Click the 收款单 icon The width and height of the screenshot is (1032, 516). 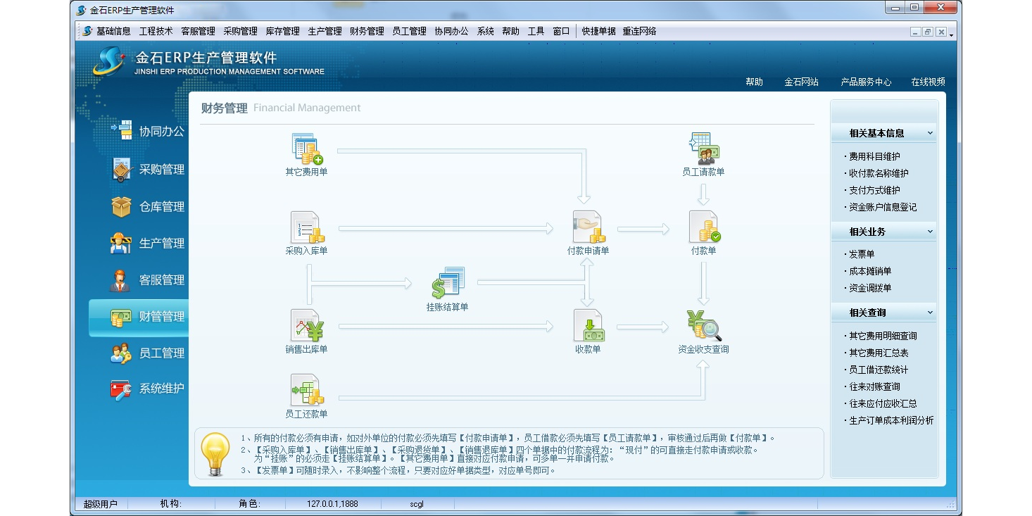pyautogui.click(x=588, y=326)
